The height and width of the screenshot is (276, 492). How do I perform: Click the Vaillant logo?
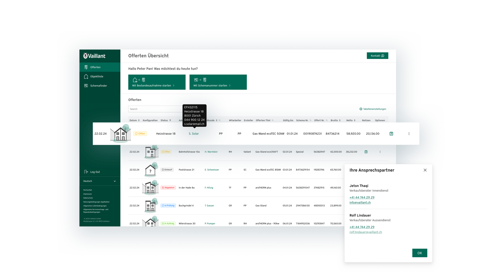pos(94,56)
